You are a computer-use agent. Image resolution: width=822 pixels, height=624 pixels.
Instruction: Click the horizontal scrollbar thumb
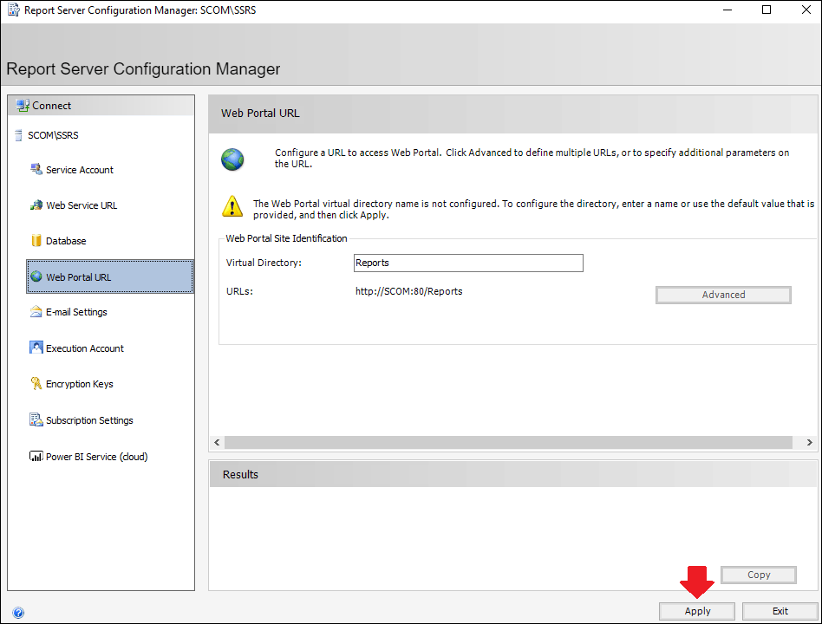(x=508, y=442)
